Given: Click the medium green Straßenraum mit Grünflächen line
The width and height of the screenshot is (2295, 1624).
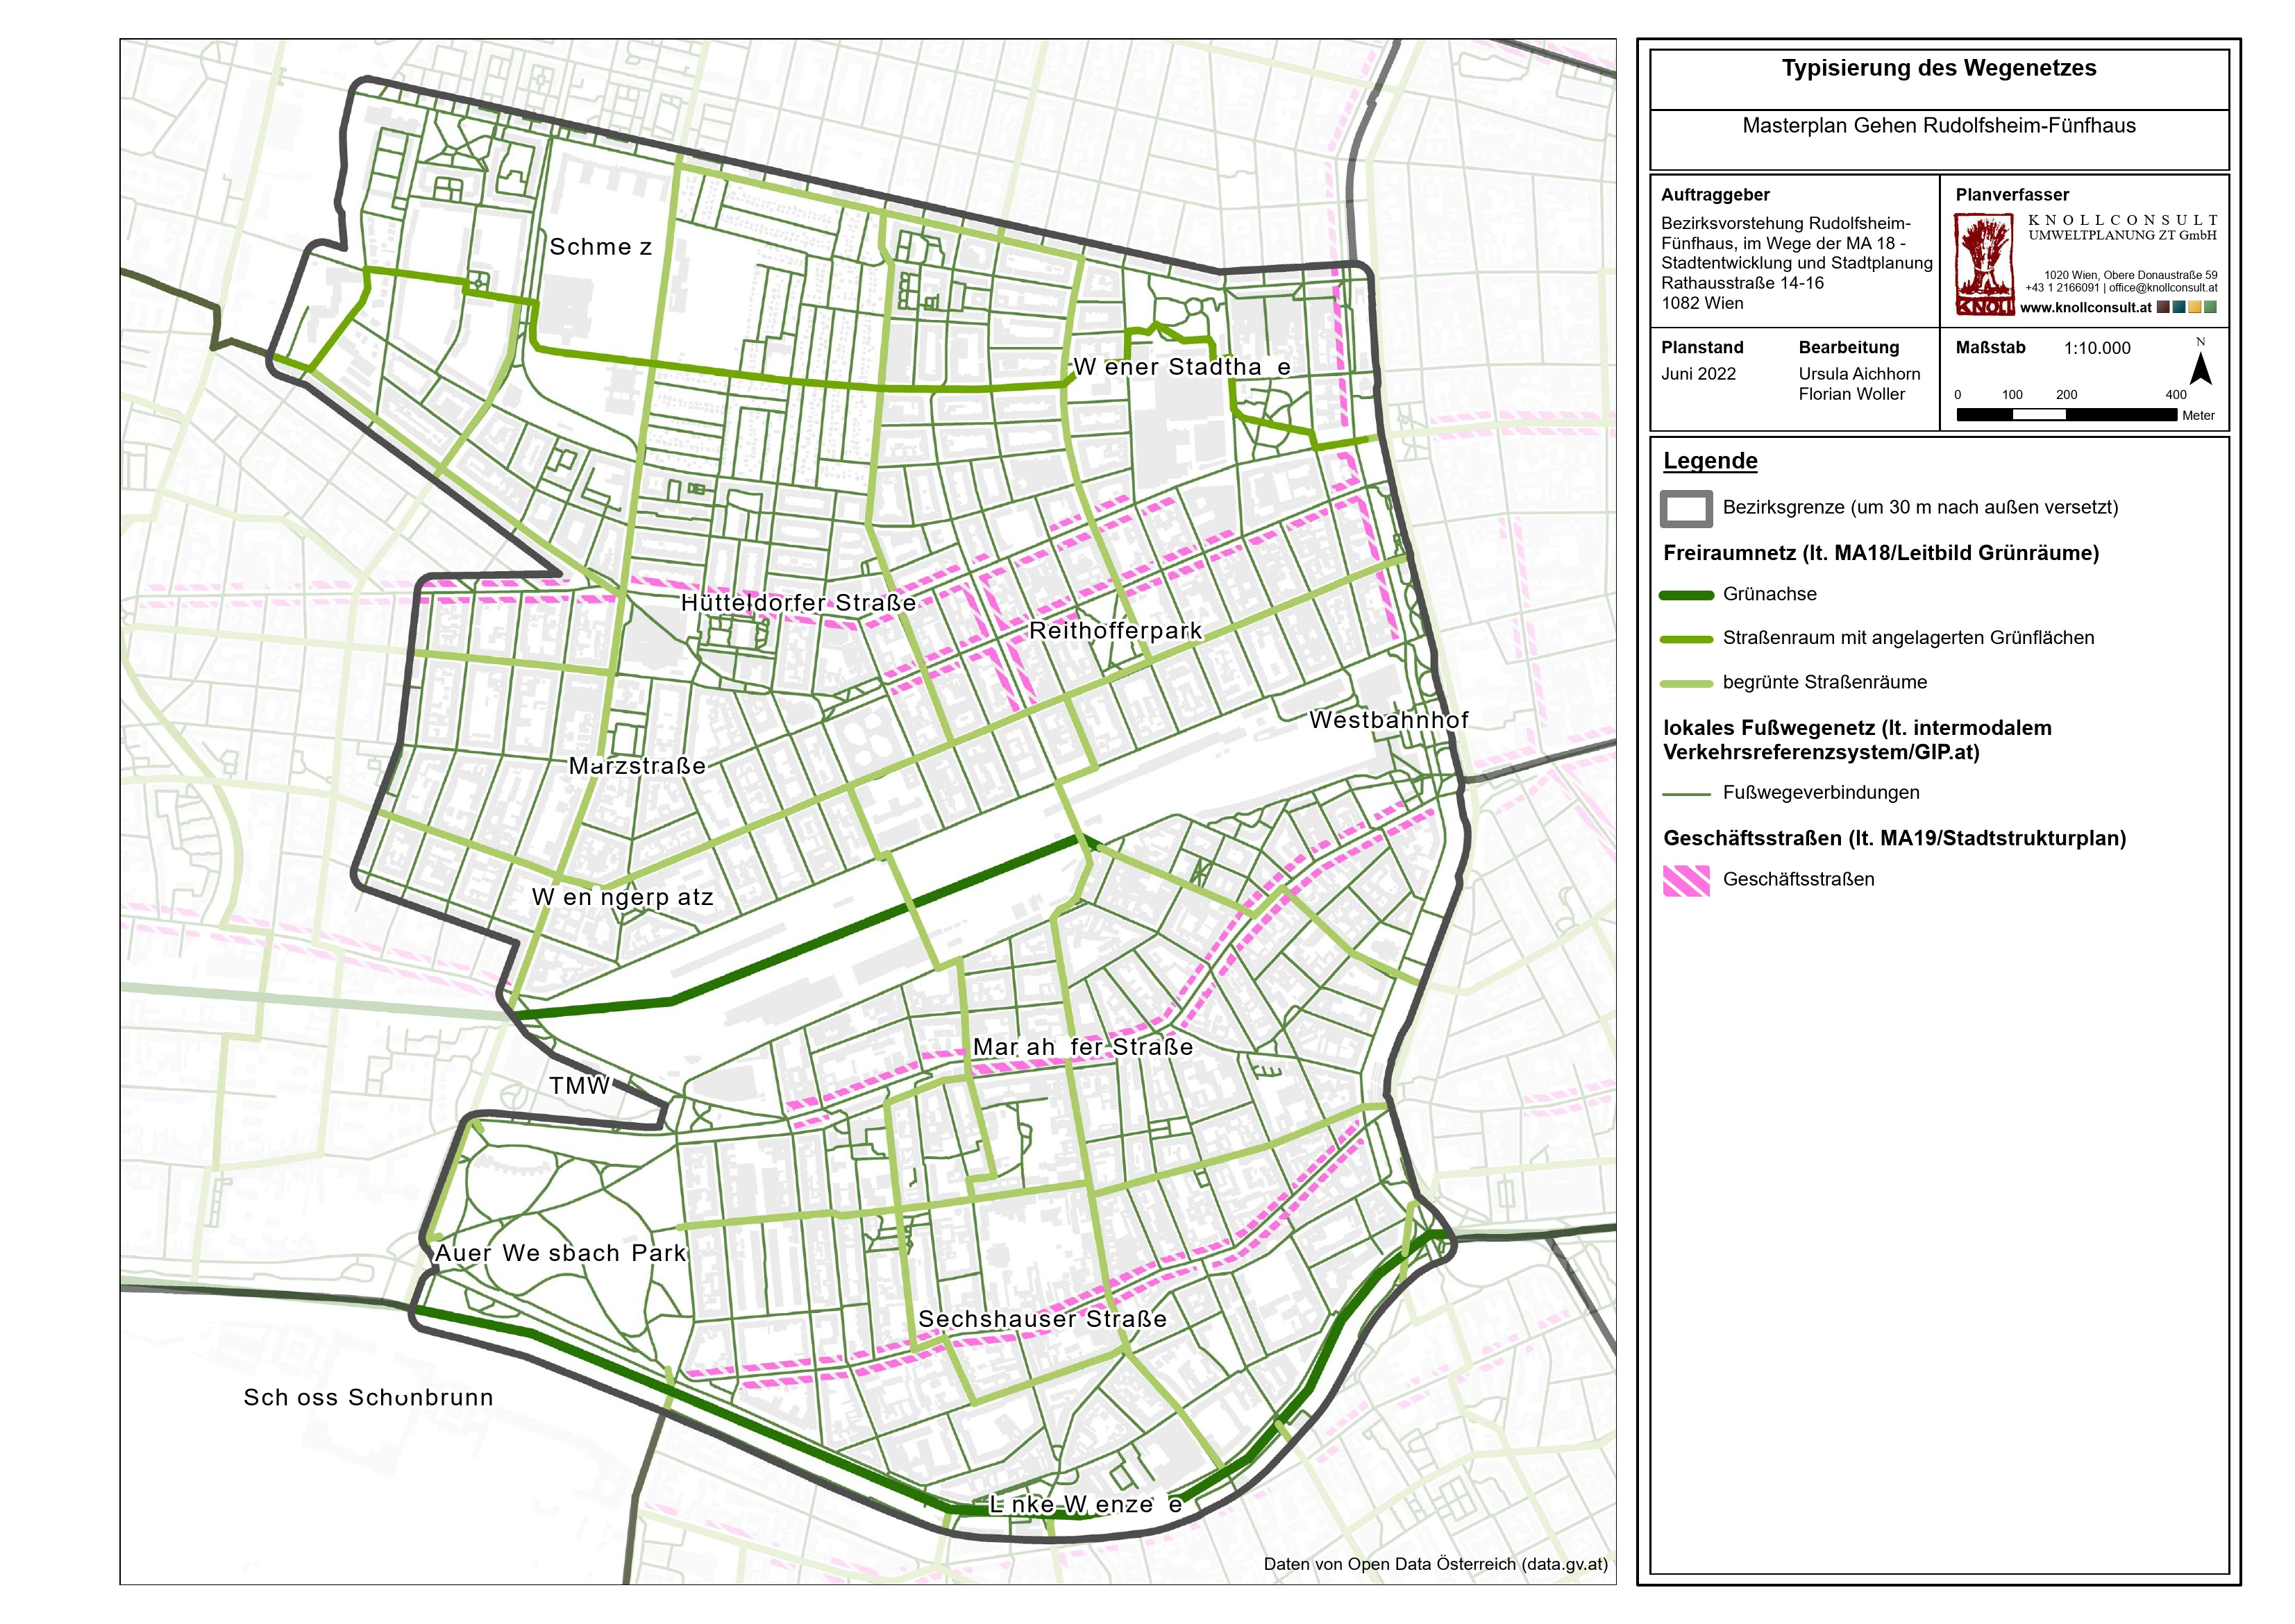Looking at the screenshot, I should tap(1686, 639).
